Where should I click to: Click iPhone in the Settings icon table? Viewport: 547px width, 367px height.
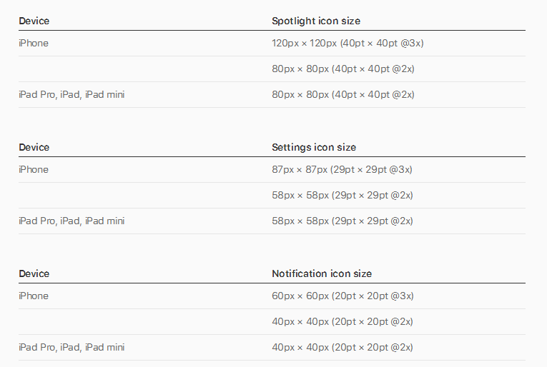(x=34, y=170)
